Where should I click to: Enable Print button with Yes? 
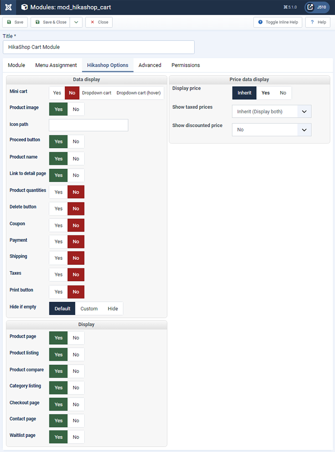pos(58,292)
